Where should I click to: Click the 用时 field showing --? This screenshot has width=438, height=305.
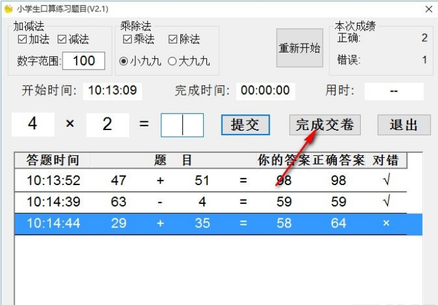pos(394,91)
